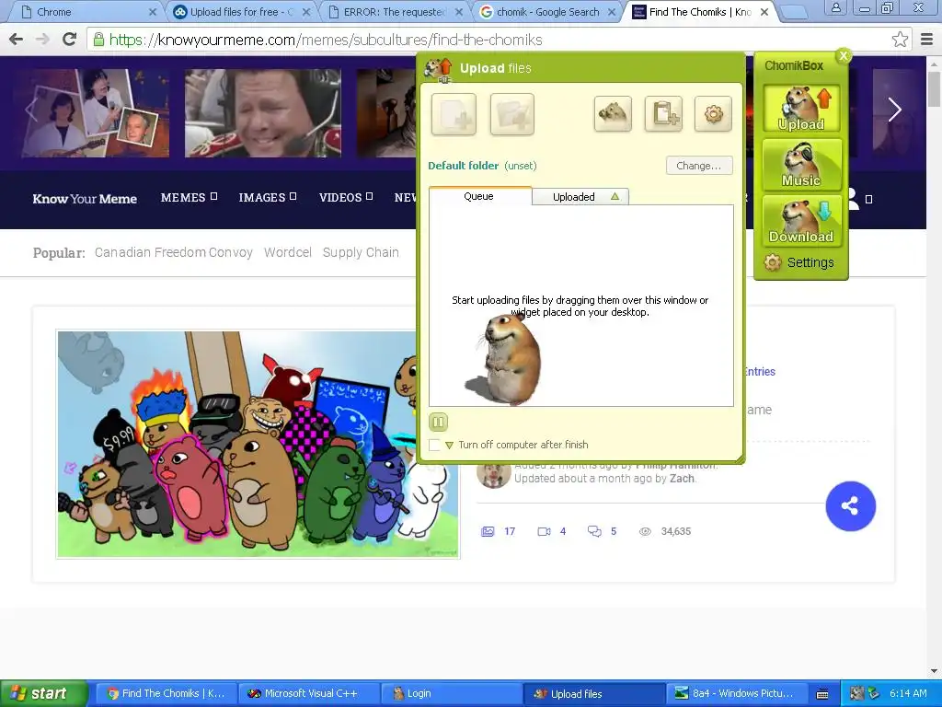
Task: Open the Chrome hamburger menu
Action: (x=927, y=40)
